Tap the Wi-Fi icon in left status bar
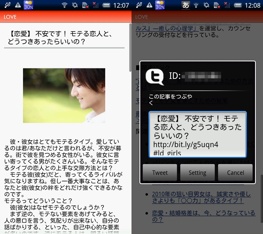Image resolution: width=263 pixels, height=234 pixels. pyautogui.click(x=64, y=5)
